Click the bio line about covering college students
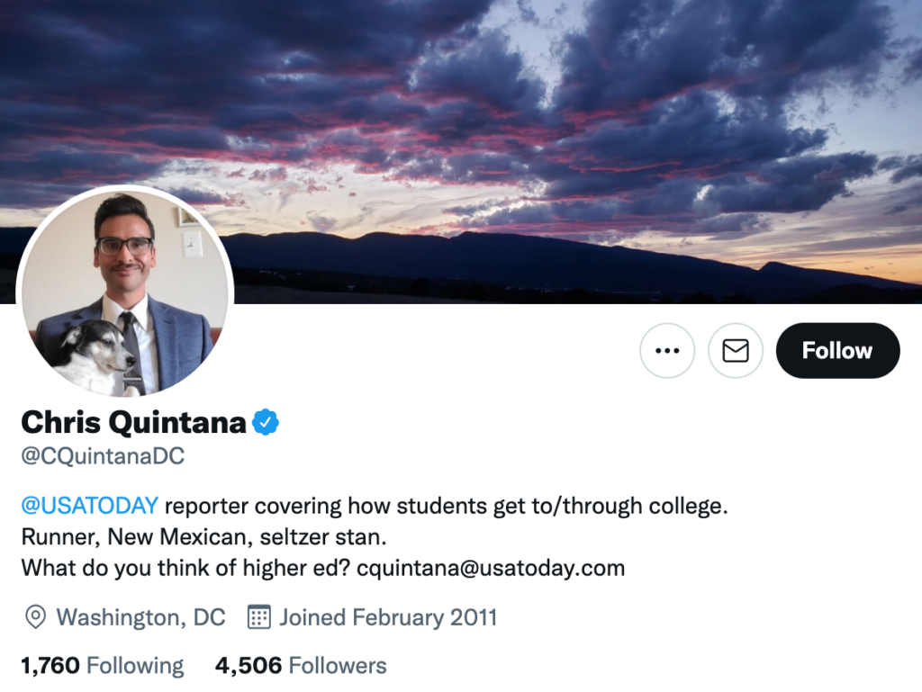The height and width of the screenshot is (692, 922). click(x=446, y=506)
